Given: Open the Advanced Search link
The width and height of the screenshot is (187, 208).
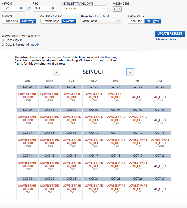Looking at the screenshot, I should point(167,39).
